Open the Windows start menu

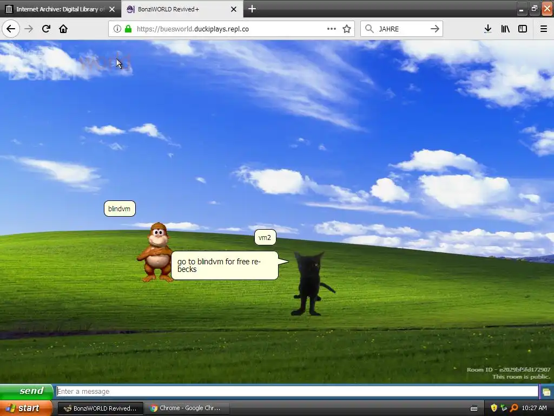pyautogui.click(x=26, y=408)
